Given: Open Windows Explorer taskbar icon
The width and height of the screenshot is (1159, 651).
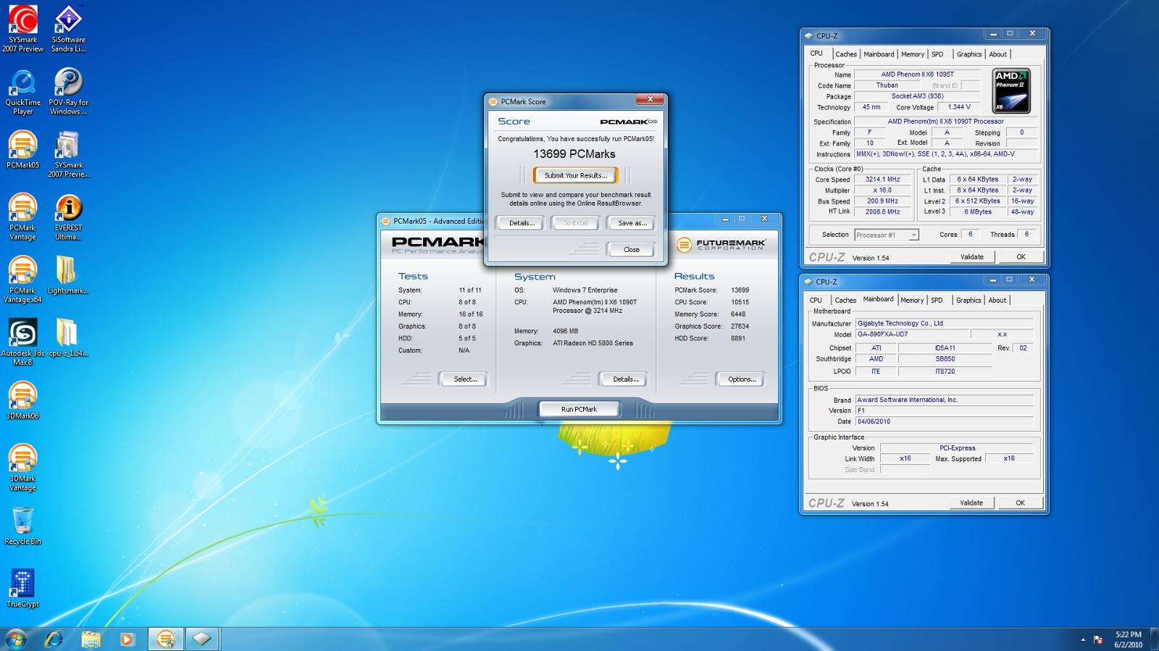Looking at the screenshot, I should pos(91,639).
